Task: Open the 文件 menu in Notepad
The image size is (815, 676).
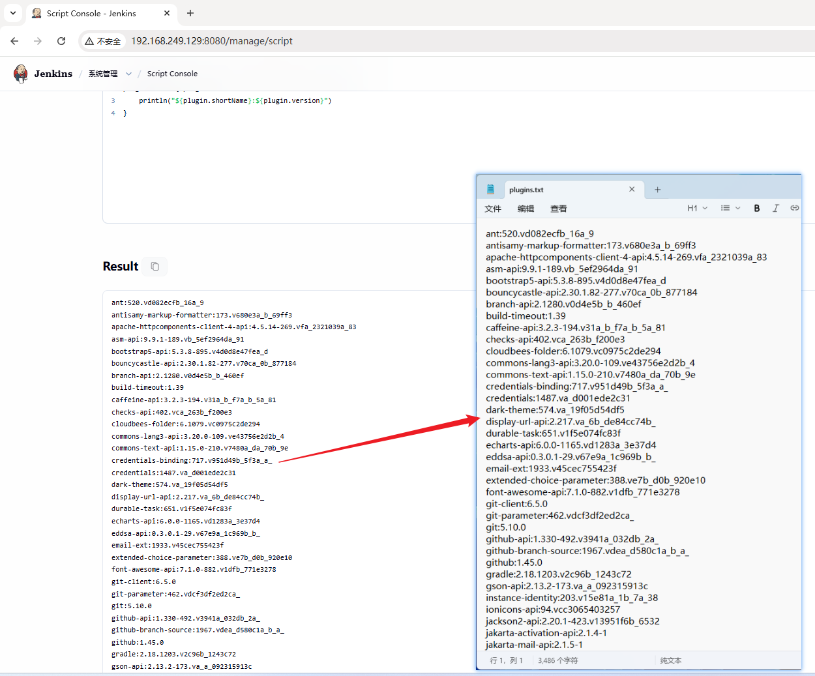Action: coord(493,209)
